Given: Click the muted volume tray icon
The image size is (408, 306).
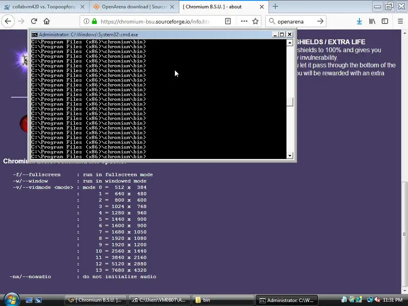Looking at the screenshot, I should (x=378, y=300).
